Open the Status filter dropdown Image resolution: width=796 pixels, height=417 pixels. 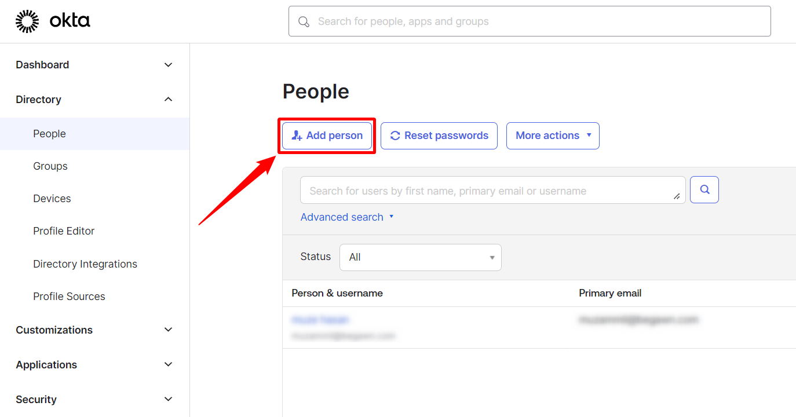pyautogui.click(x=421, y=257)
